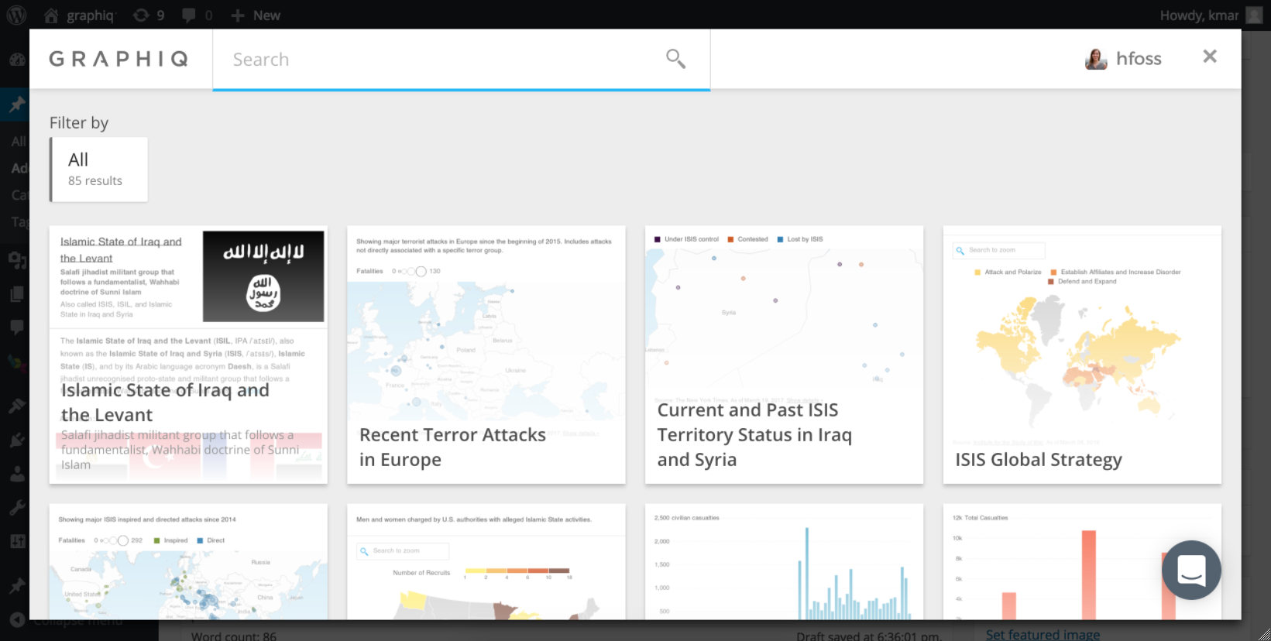Open Howdy, kmar account menu
Image resolution: width=1271 pixels, height=641 pixels.
point(1212,15)
